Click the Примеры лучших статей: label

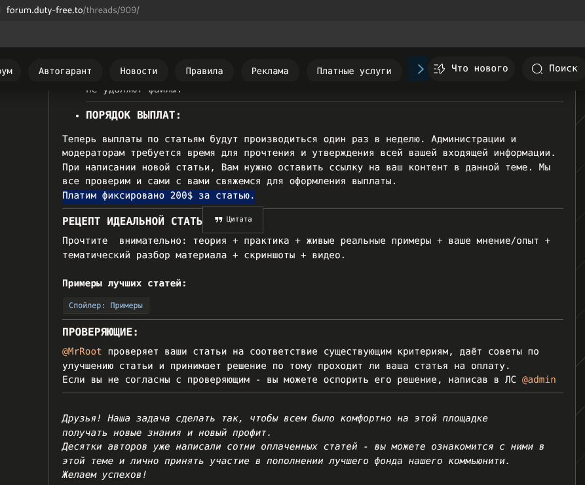click(124, 283)
